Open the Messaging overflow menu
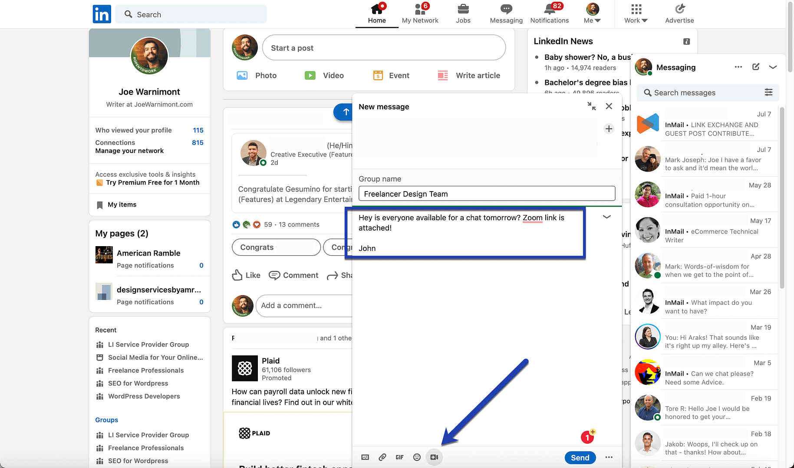This screenshot has height=468, width=794. [738, 67]
